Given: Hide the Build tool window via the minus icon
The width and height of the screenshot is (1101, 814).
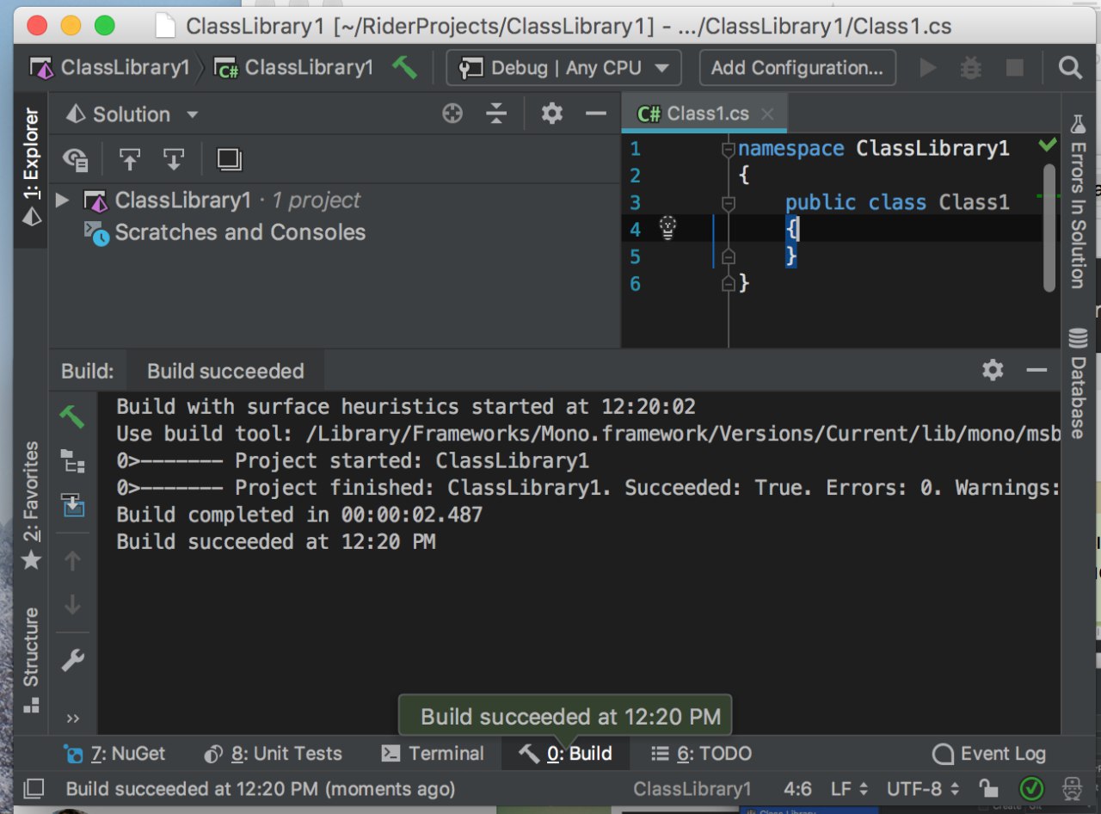Looking at the screenshot, I should point(1036,371).
